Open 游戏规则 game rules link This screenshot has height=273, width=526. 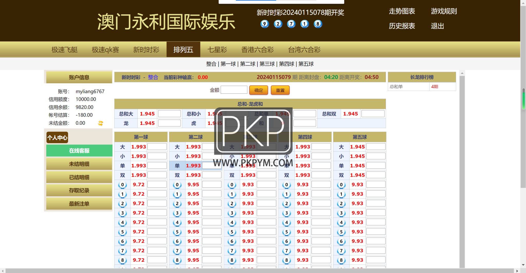point(444,11)
